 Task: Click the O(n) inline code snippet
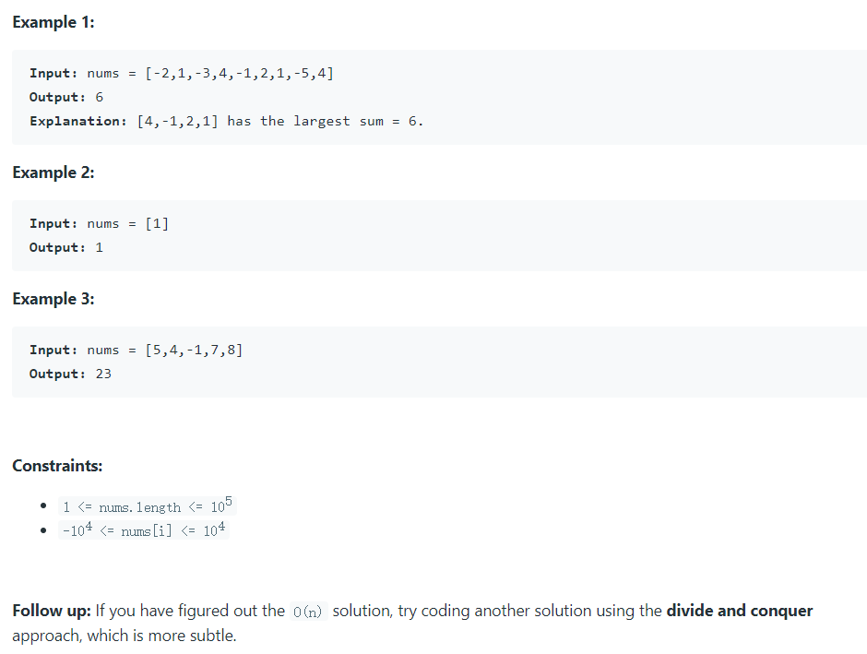308,612
